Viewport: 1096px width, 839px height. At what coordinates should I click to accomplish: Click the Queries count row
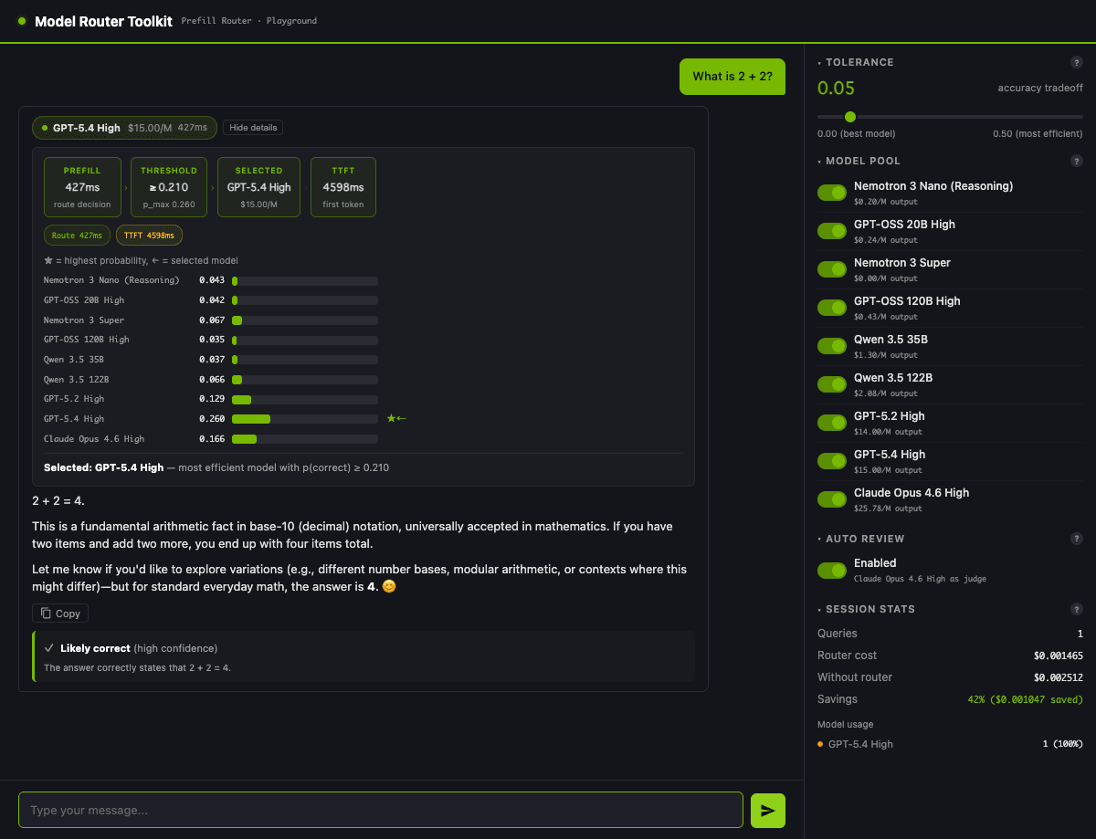click(x=950, y=634)
